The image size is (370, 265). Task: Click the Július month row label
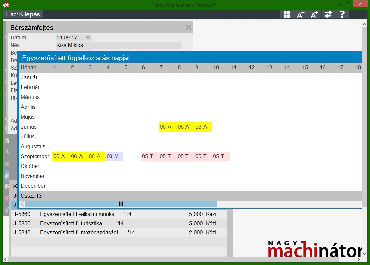[x=28, y=137]
